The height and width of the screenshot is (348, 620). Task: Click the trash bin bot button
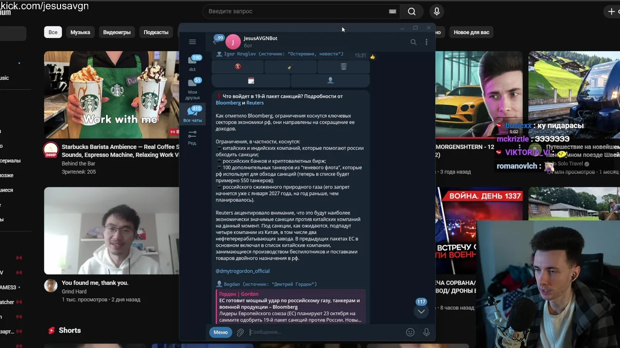343,67
